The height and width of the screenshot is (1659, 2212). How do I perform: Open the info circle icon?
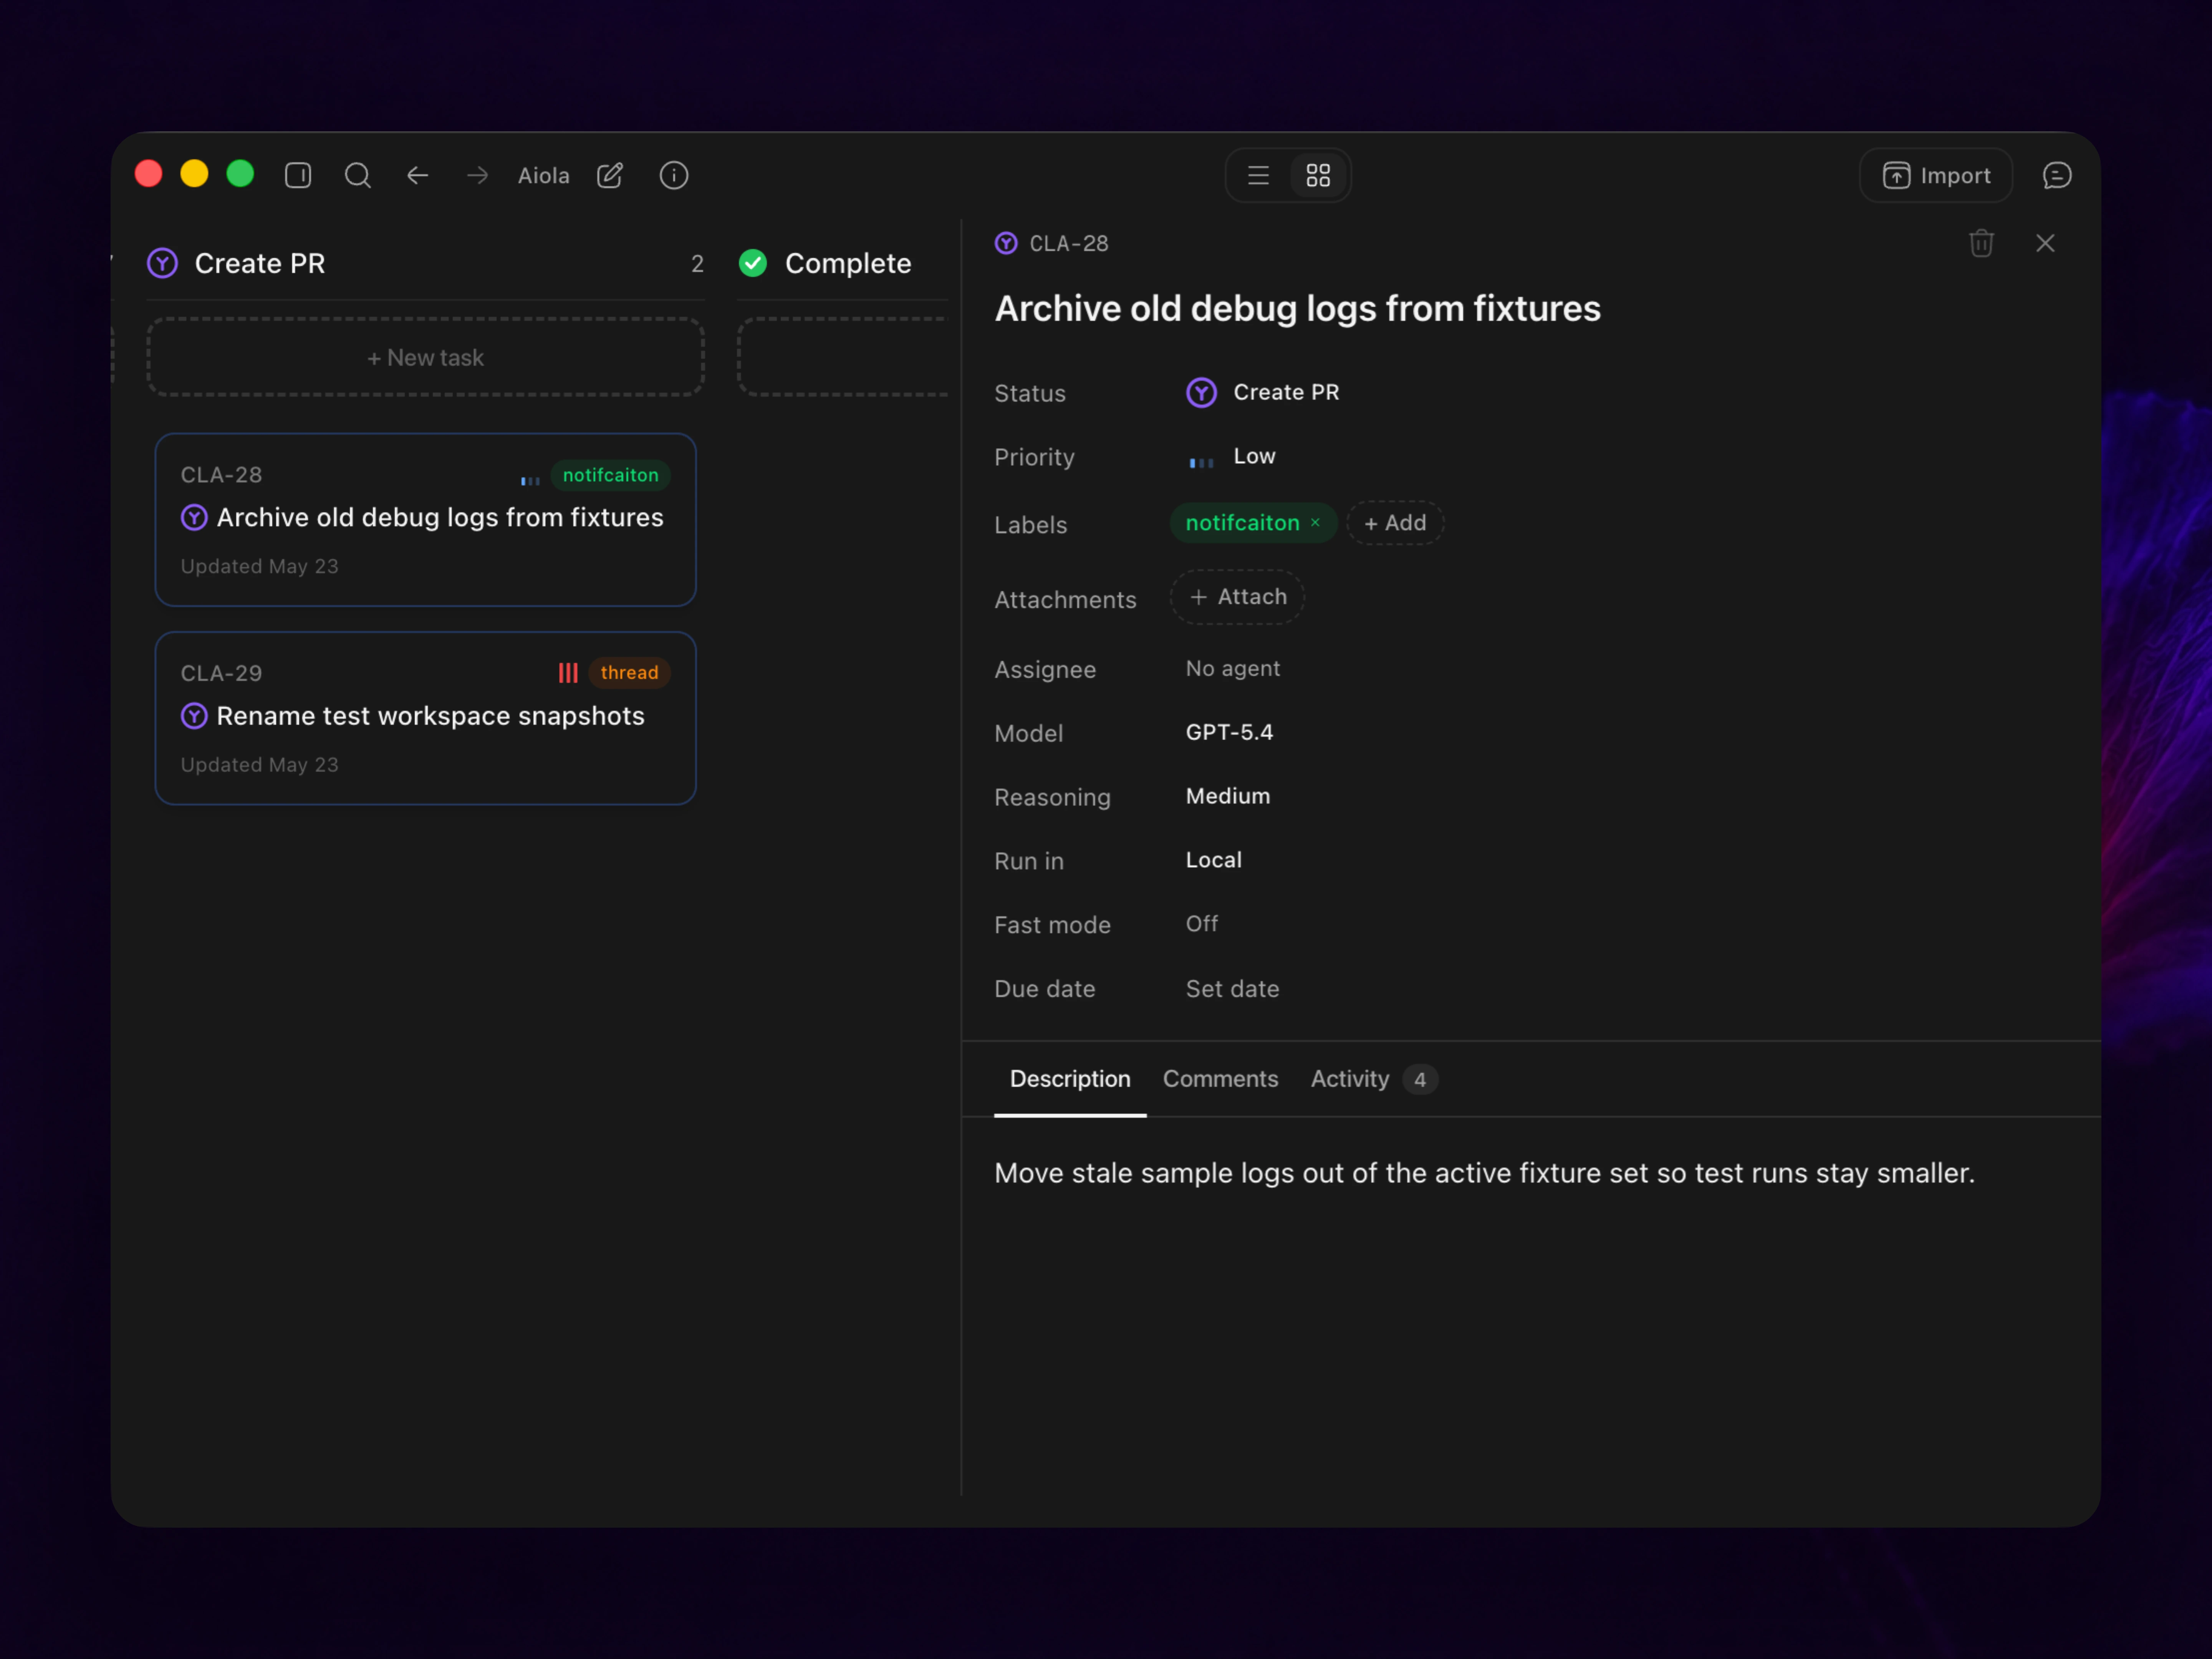(x=674, y=176)
